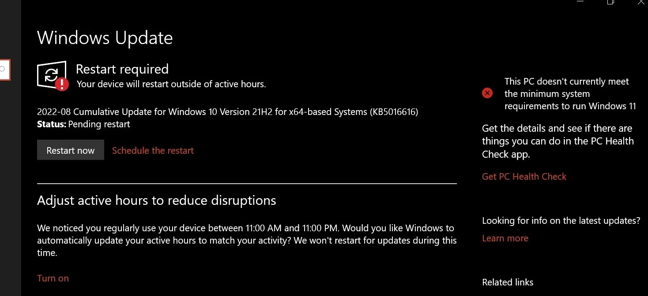Image resolution: width=648 pixels, height=296 pixels.
Task: Click the Adjust active hours heading
Action: (157, 200)
